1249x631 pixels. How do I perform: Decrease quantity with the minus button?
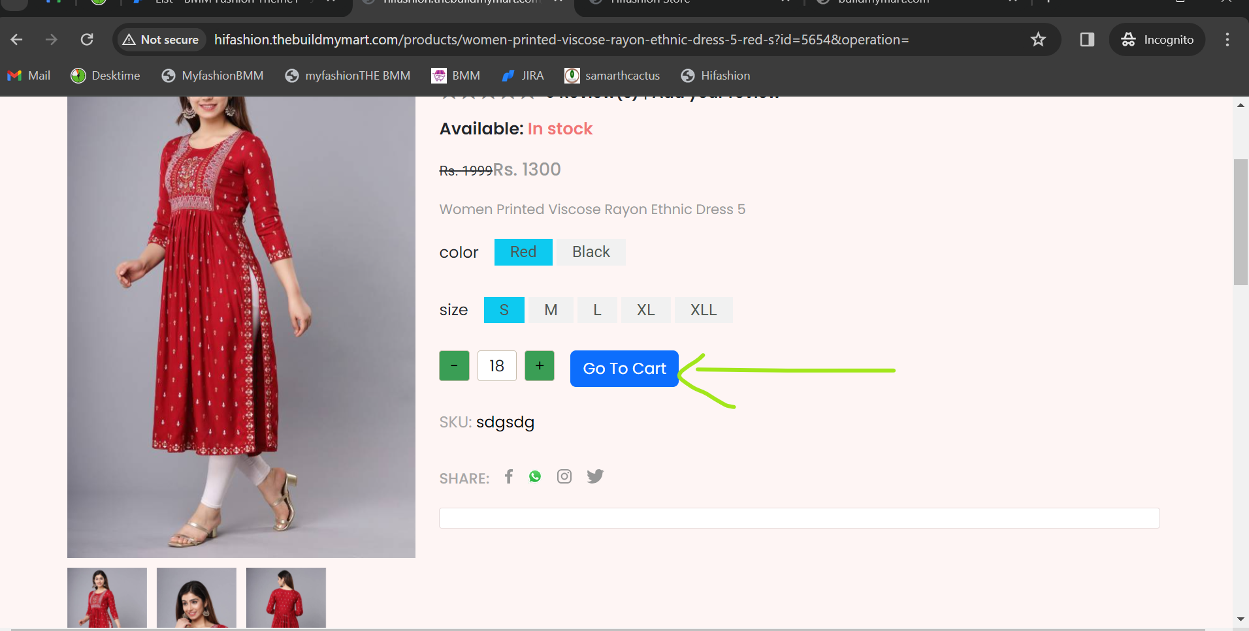(x=454, y=365)
